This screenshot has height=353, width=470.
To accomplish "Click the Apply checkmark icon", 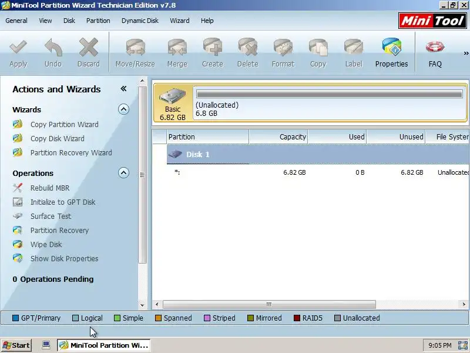I will coord(18,47).
